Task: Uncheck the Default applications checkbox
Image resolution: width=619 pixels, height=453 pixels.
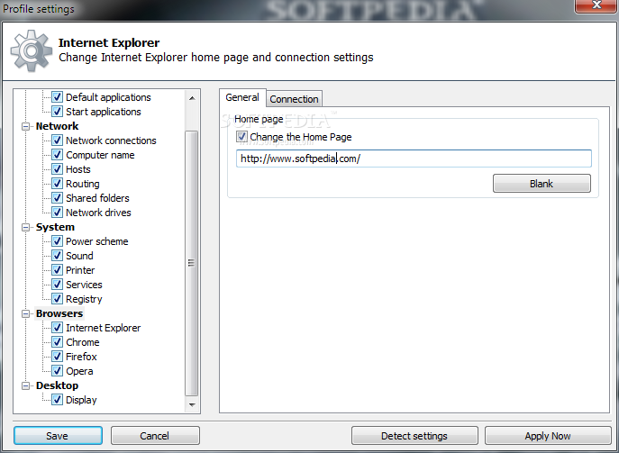Action: pyautogui.click(x=58, y=97)
